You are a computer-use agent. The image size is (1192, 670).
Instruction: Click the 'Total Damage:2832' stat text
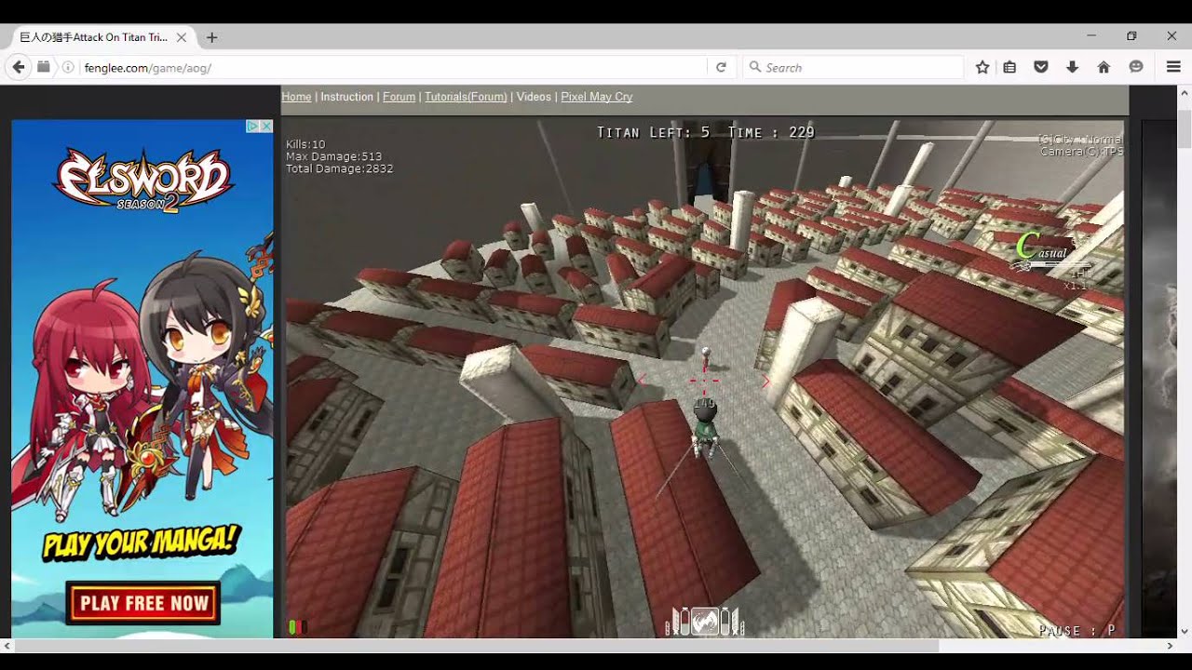tap(339, 168)
